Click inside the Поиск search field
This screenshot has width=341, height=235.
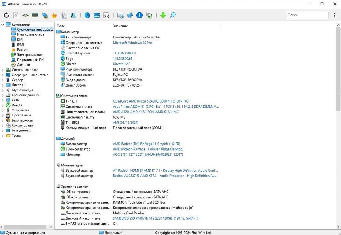(308, 15)
